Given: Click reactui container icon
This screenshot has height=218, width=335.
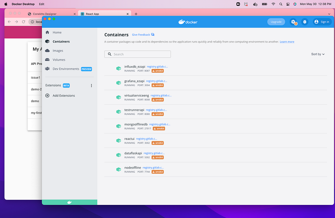Looking at the screenshot, I should (119, 141).
